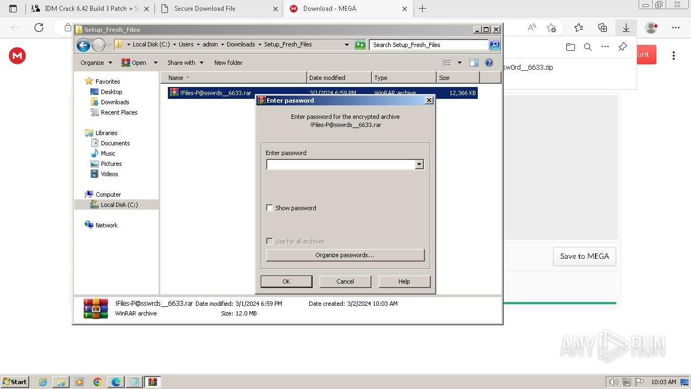Open browser profile avatar
Screen dimensions: 691x389
tap(652, 28)
